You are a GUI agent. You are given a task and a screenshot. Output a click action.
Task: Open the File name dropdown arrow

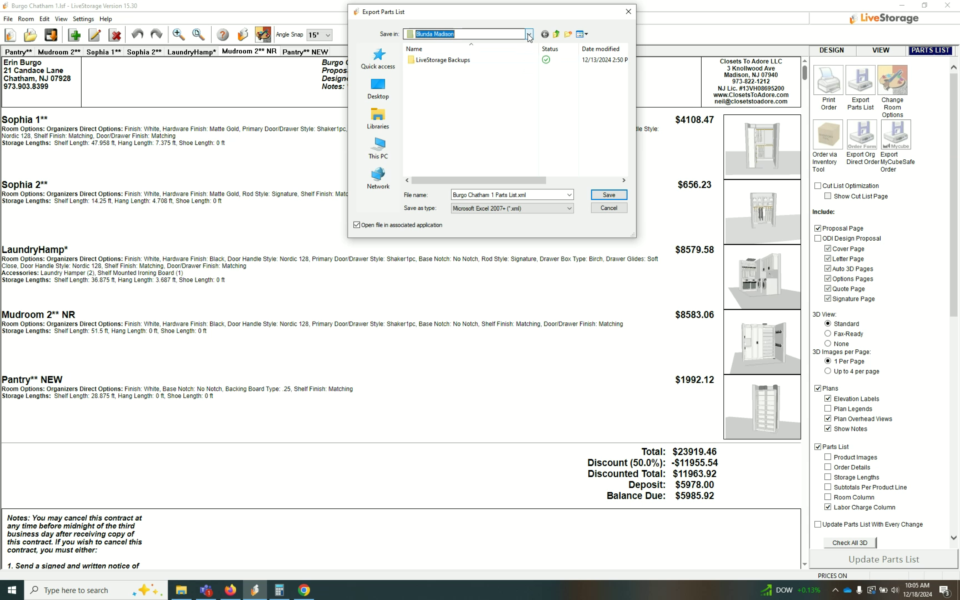pos(569,195)
